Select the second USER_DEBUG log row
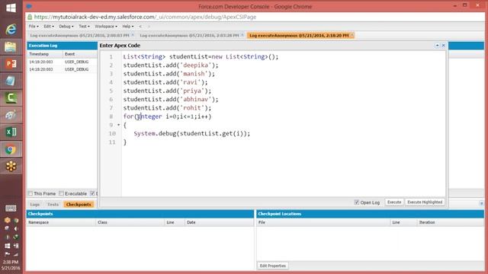 tap(63, 69)
